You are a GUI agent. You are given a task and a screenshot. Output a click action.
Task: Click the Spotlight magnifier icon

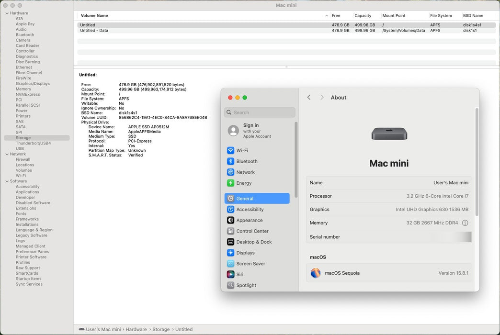(x=230, y=285)
